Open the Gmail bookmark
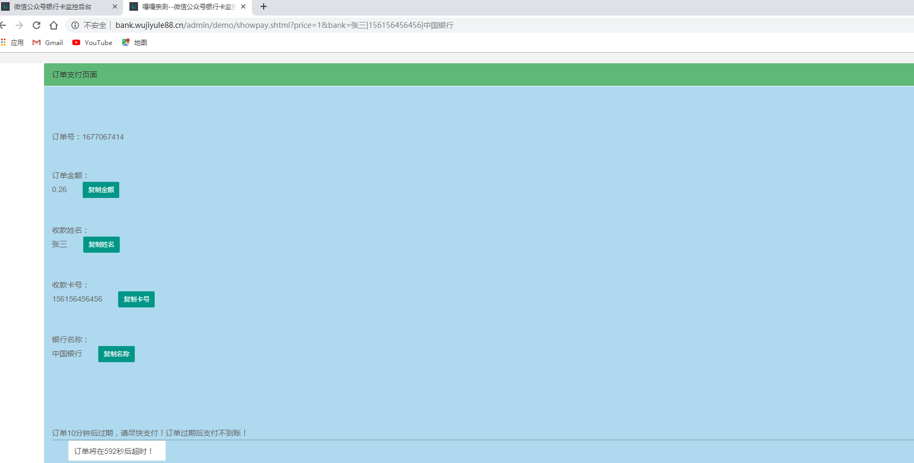Image resolution: width=914 pixels, height=463 pixels. pyautogui.click(x=48, y=42)
